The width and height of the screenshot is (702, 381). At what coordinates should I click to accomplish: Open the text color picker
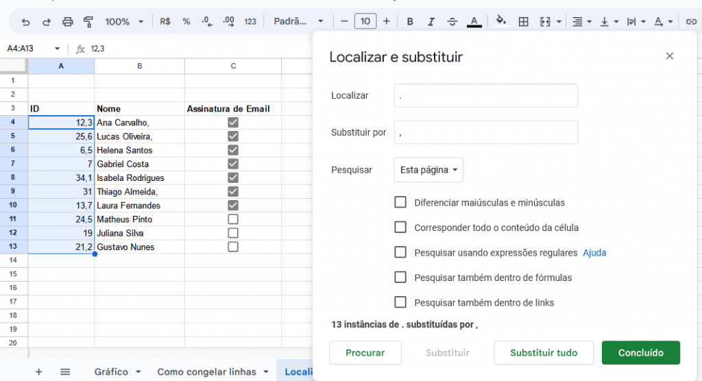[x=474, y=21]
